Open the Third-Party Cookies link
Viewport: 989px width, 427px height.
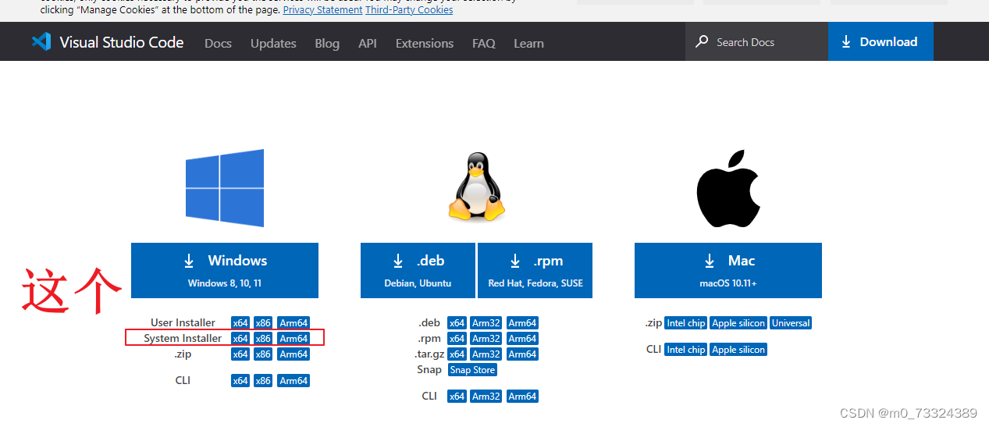pos(409,10)
